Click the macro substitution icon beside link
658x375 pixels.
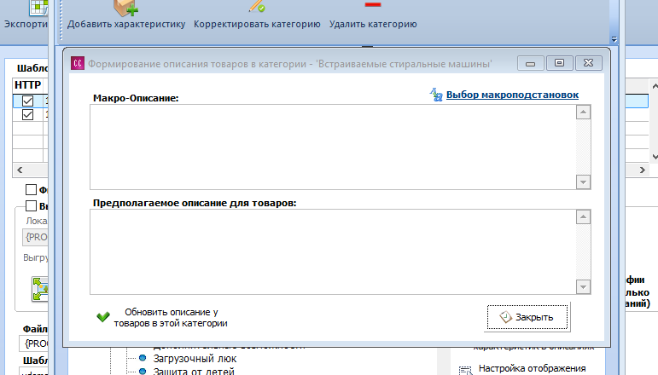436,95
